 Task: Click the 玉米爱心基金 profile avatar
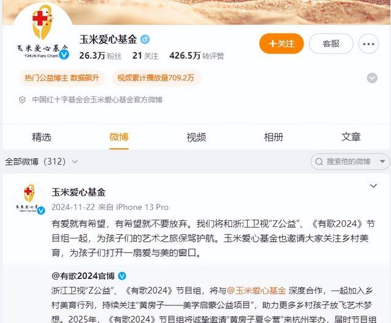[42, 32]
